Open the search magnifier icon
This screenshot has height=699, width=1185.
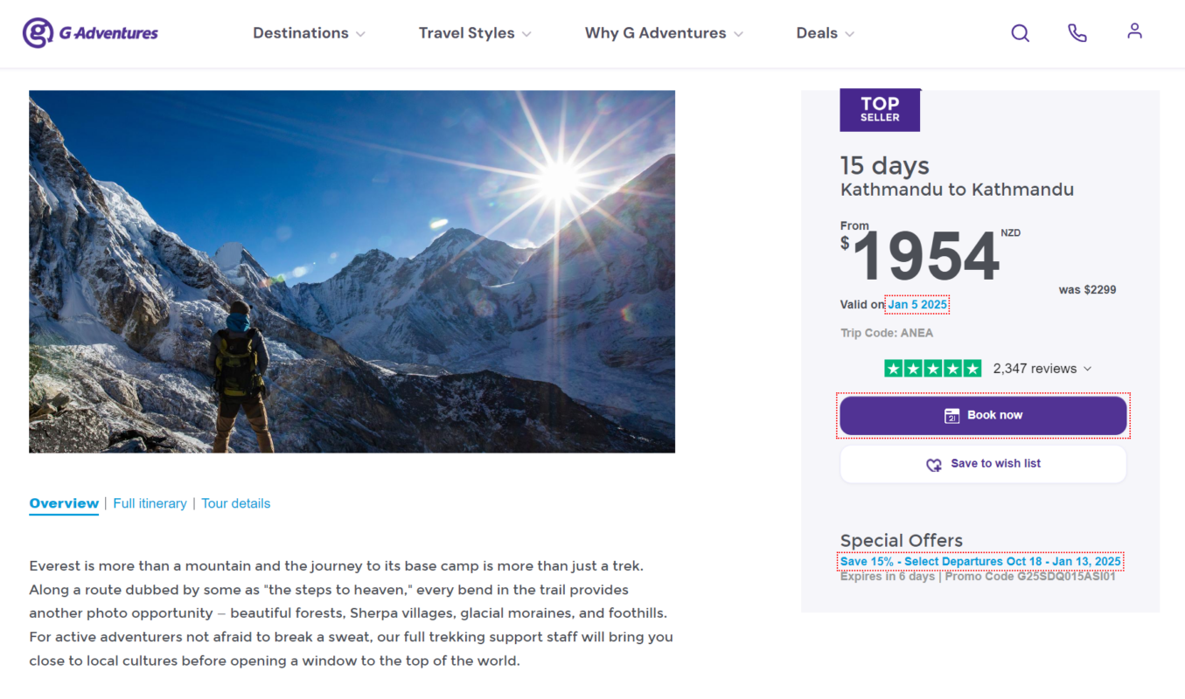click(1020, 33)
